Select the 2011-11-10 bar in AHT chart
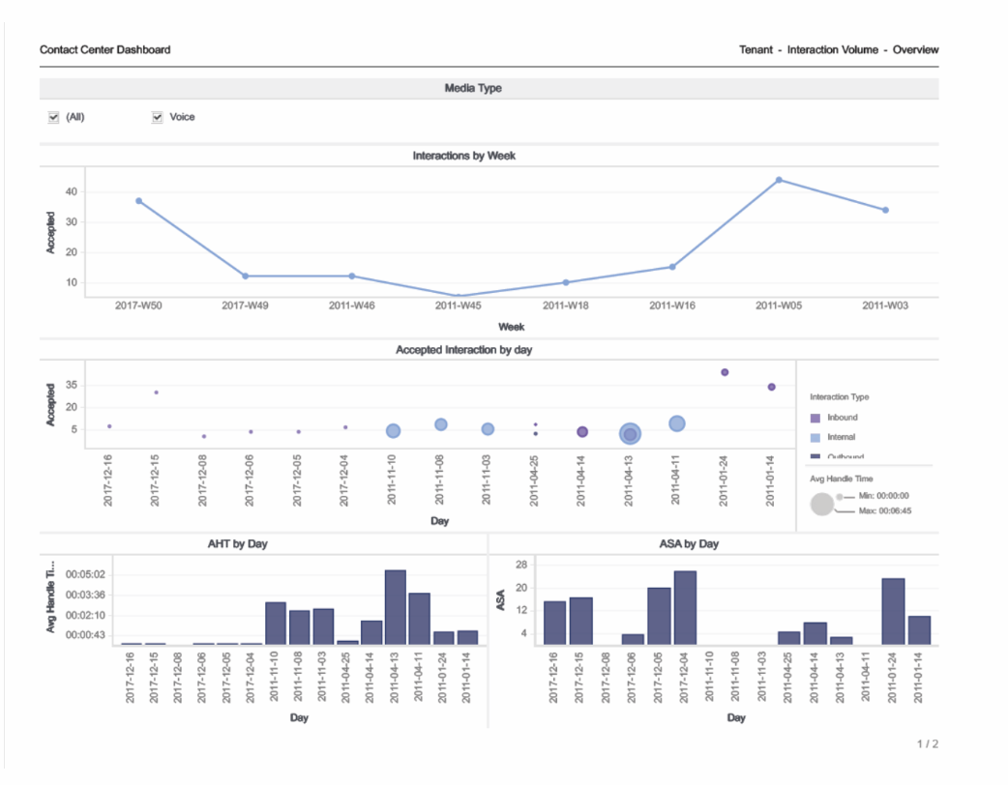The width and height of the screenshot is (1008, 785). point(276,624)
